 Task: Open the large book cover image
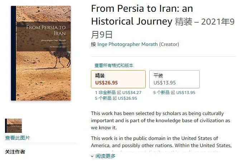[41, 53]
